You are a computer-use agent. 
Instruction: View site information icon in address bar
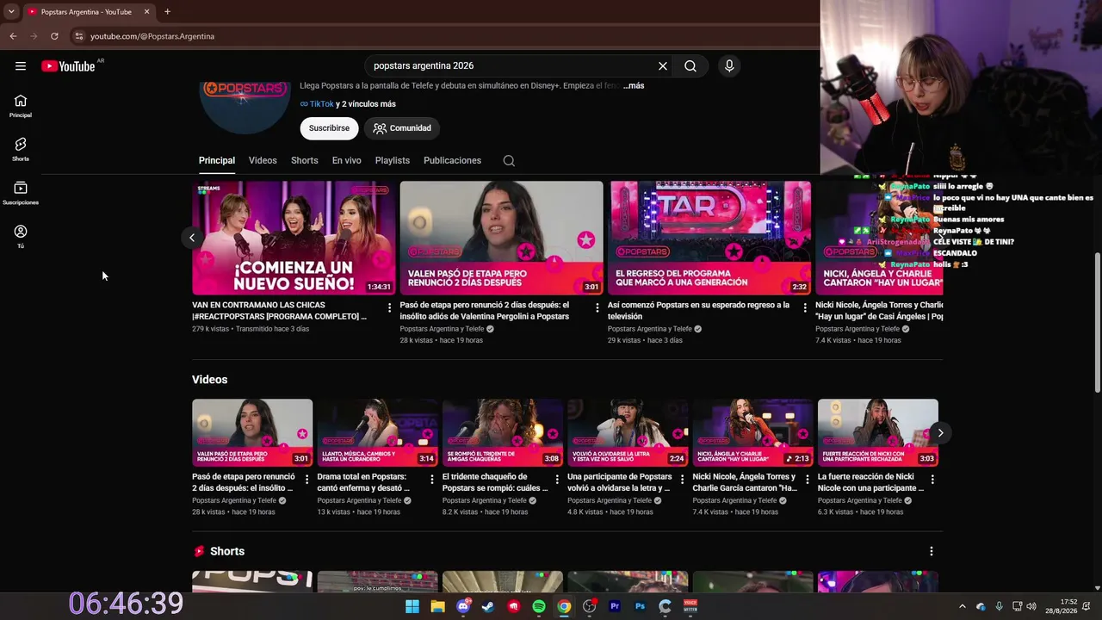click(x=78, y=36)
